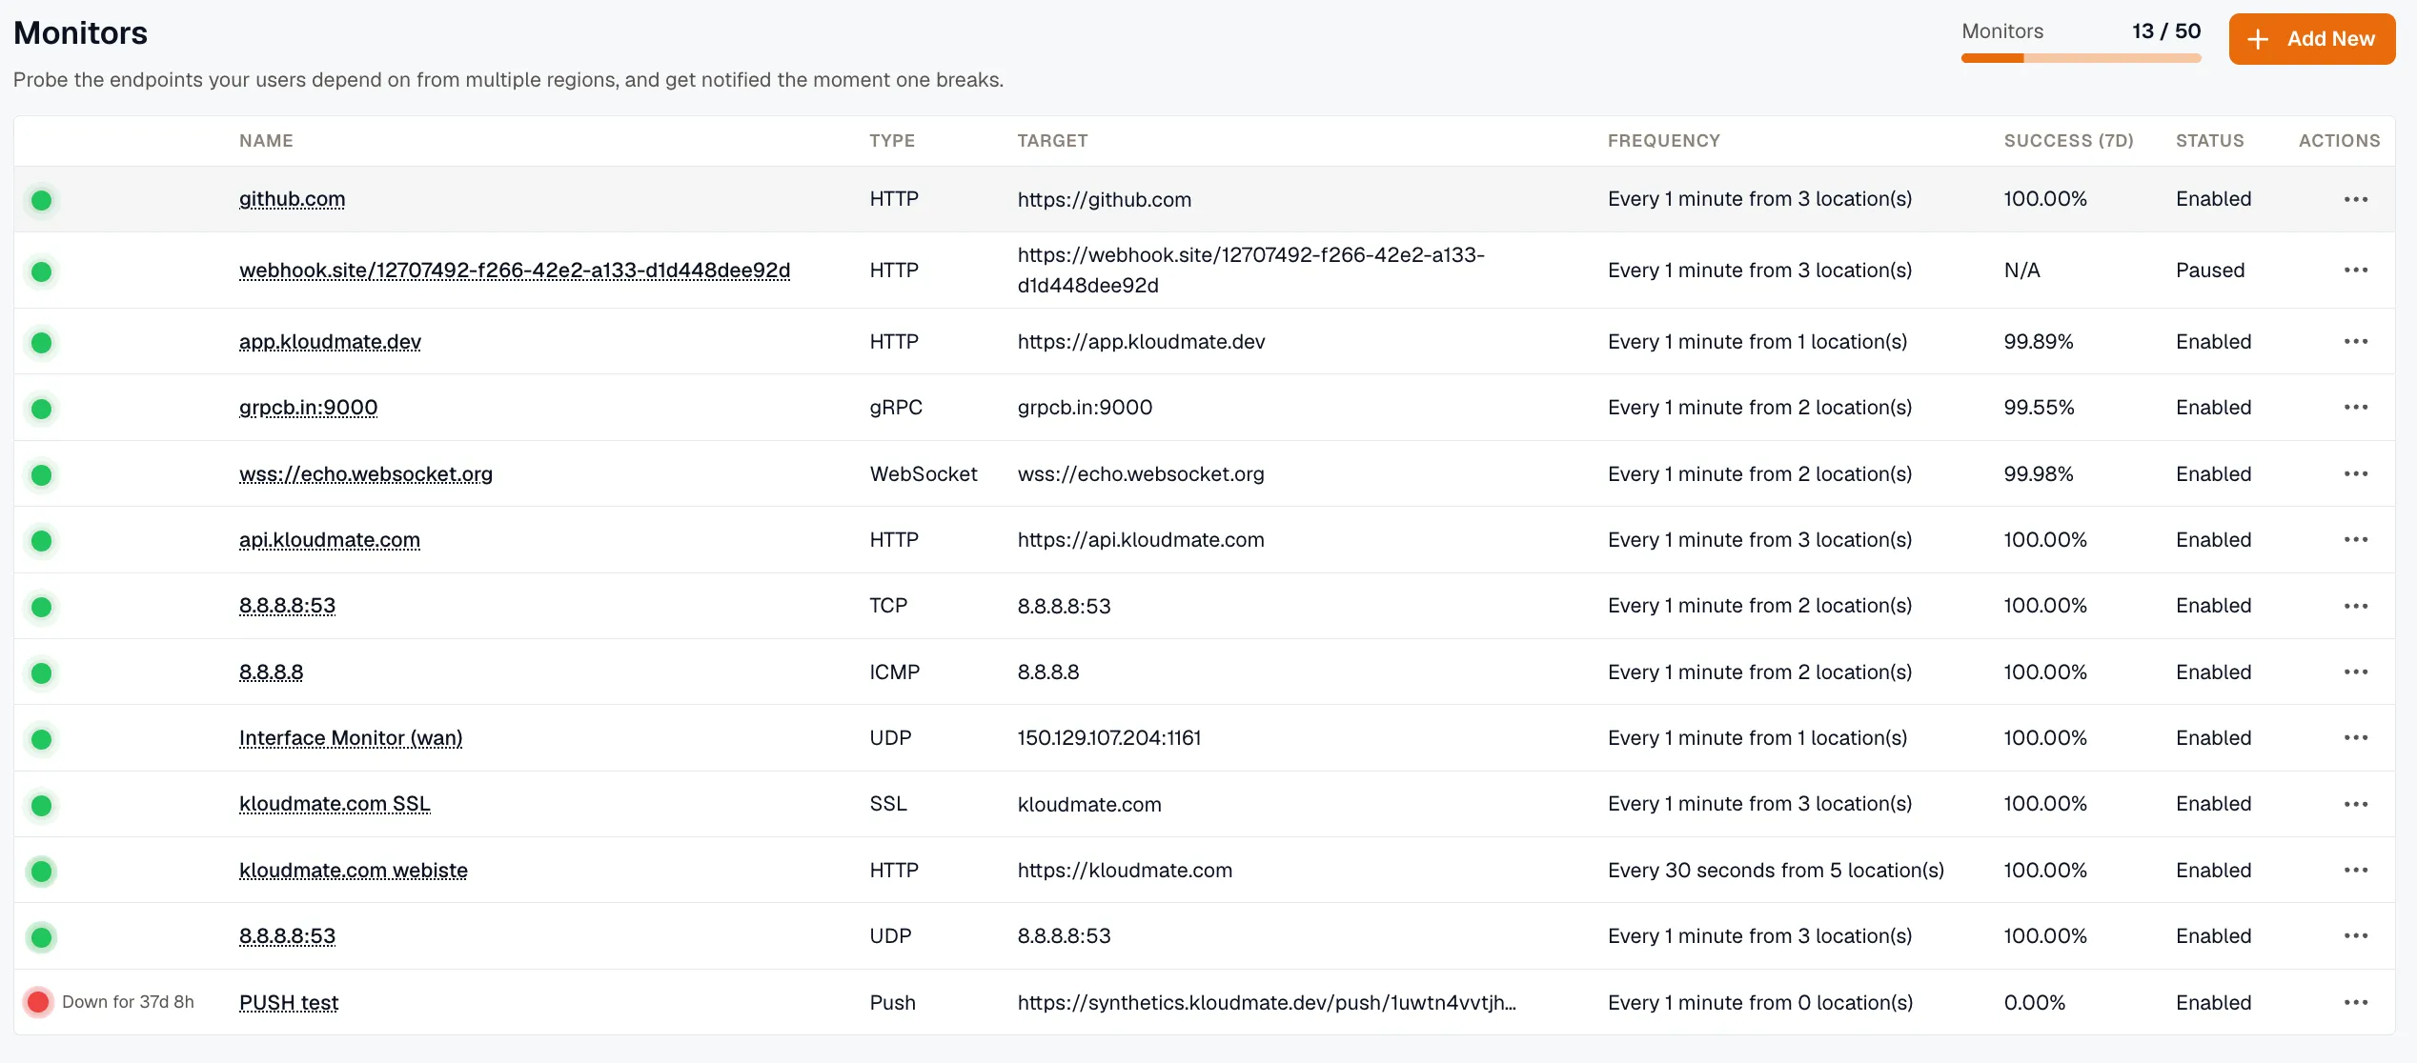Click the gRPC type cell

(896, 408)
